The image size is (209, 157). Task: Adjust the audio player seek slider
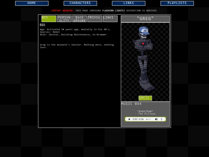pyautogui.click(x=149, y=119)
